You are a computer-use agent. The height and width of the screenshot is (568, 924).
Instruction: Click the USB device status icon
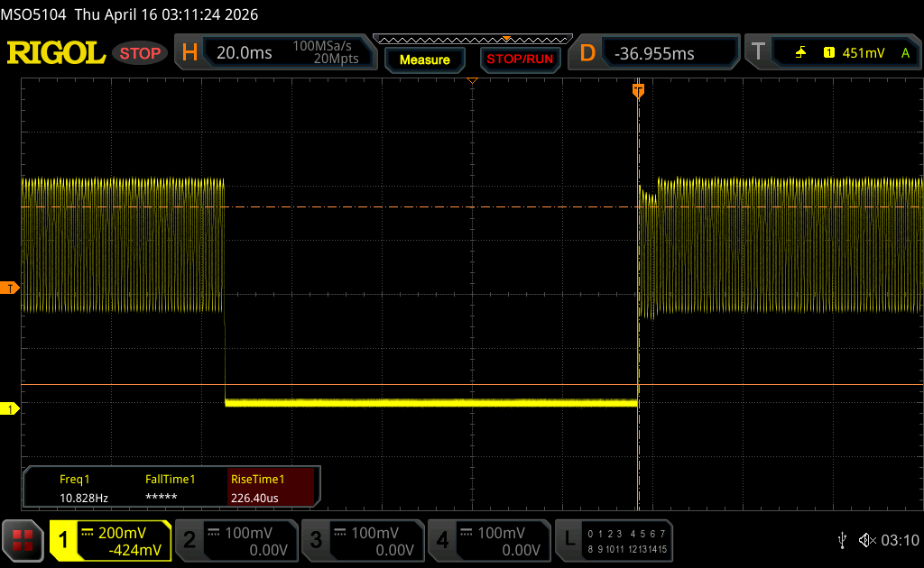click(842, 540)
